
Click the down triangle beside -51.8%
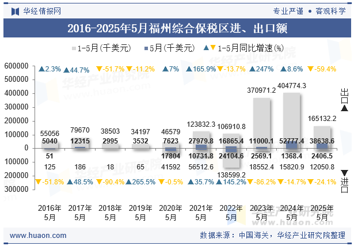coord(39,181)
